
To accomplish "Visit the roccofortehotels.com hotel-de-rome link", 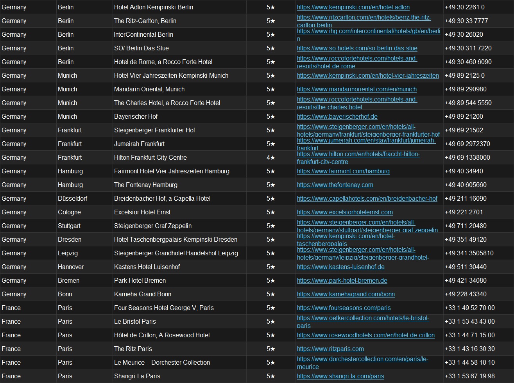I will 357,62.
